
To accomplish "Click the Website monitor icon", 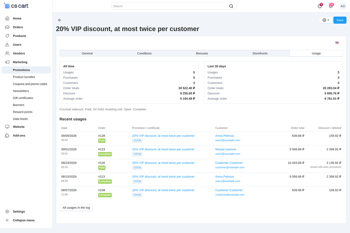I will [x=7, y=127].
